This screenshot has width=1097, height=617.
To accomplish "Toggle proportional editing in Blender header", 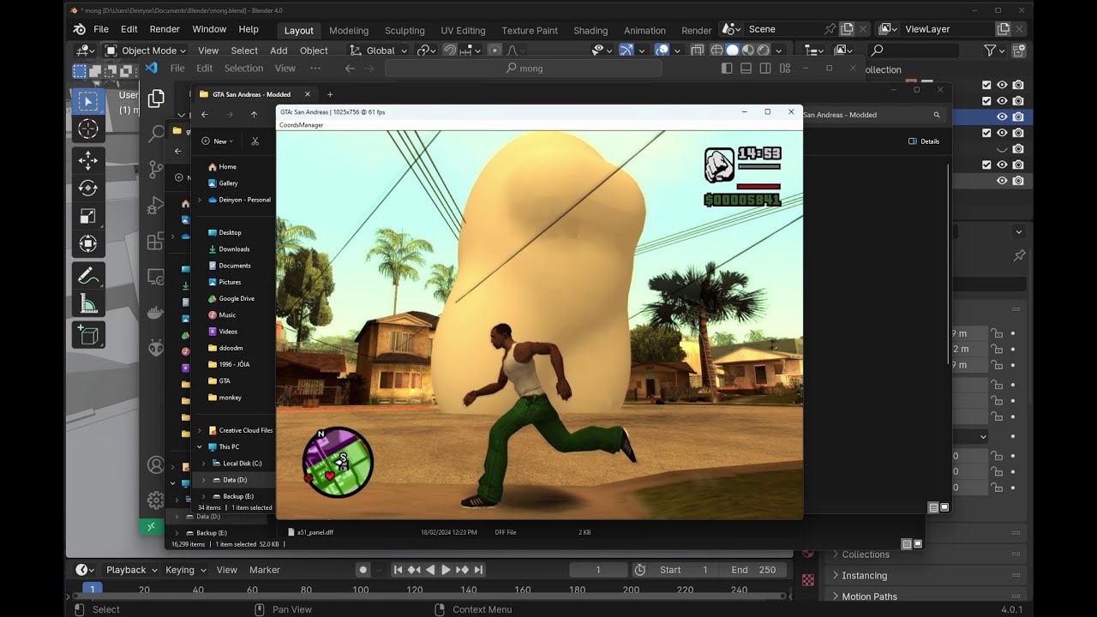I will [495, 51].
